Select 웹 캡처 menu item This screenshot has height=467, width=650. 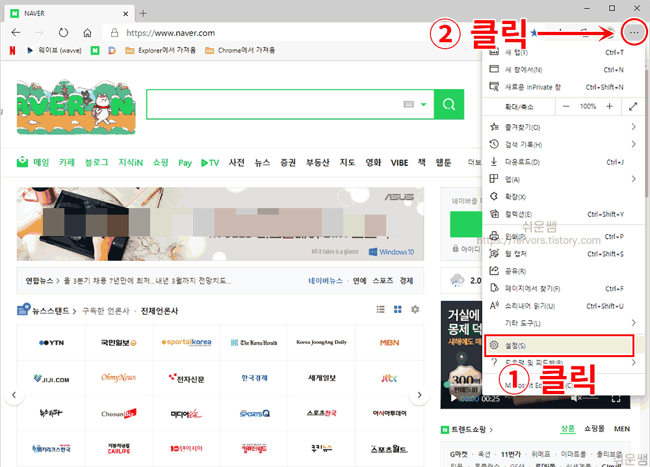tap(564, 254)
